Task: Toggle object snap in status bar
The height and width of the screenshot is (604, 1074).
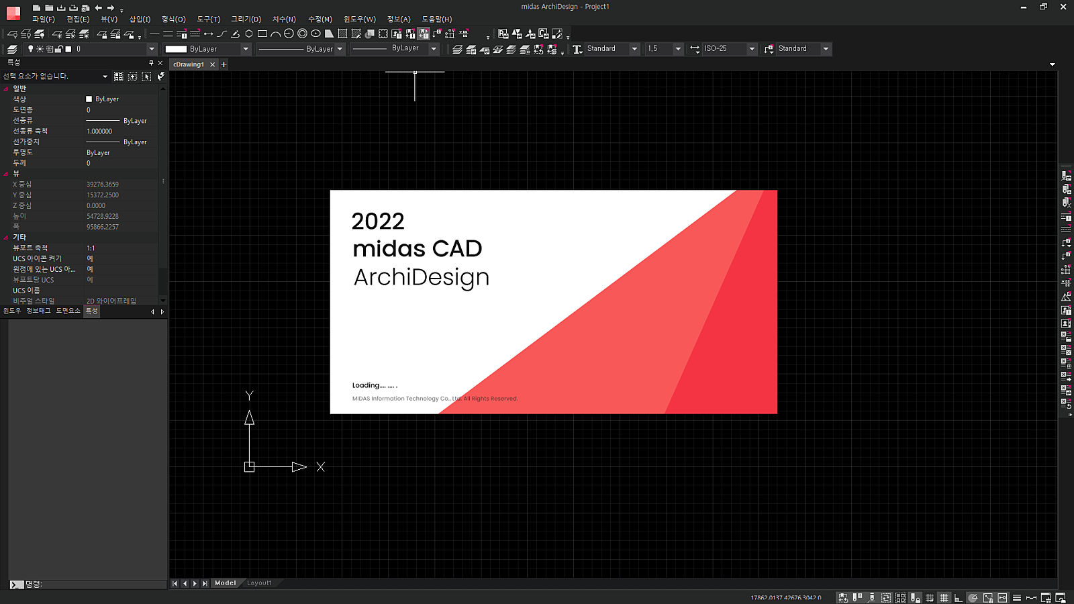Action: (x=987, y=597)
